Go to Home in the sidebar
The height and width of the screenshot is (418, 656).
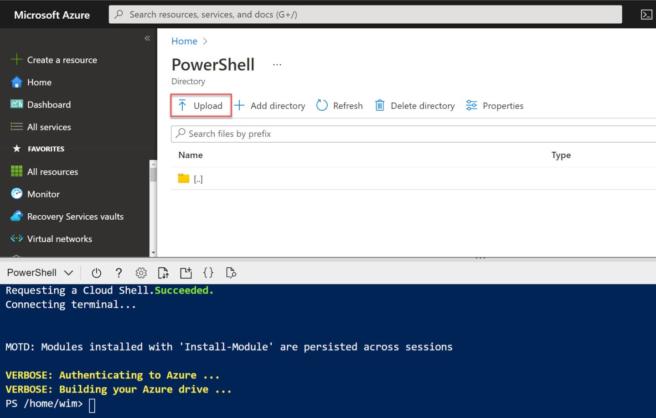point(39,82)
